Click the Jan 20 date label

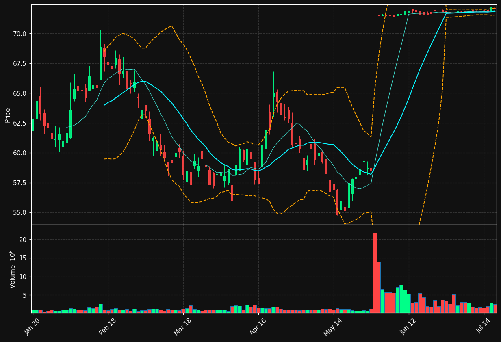coord(32,327)
